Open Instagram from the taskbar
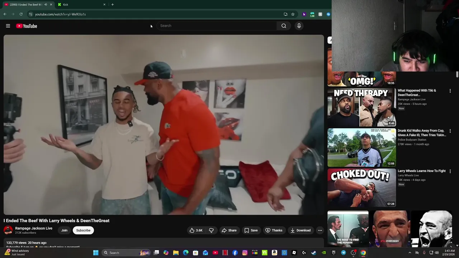Viewport: 459px width, 258px height. tap(245, 253)
